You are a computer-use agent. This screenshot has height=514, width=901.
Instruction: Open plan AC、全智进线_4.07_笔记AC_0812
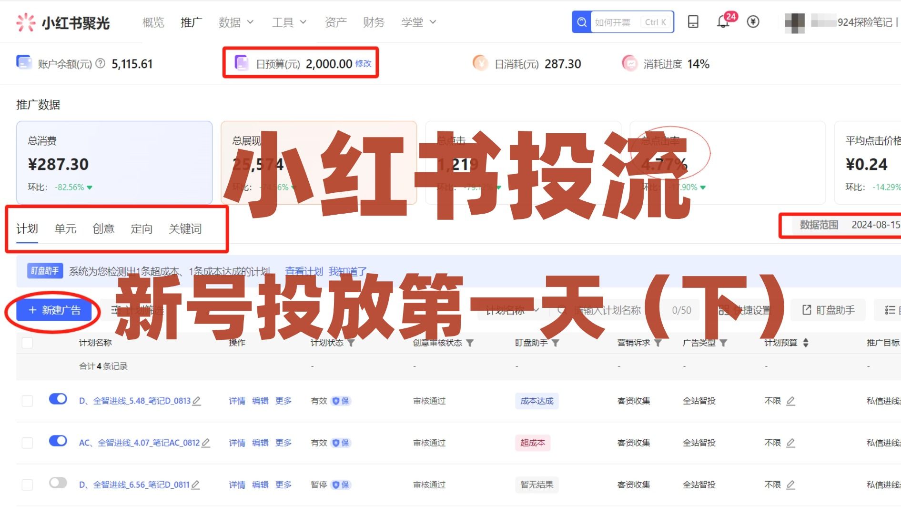[139, 443]
